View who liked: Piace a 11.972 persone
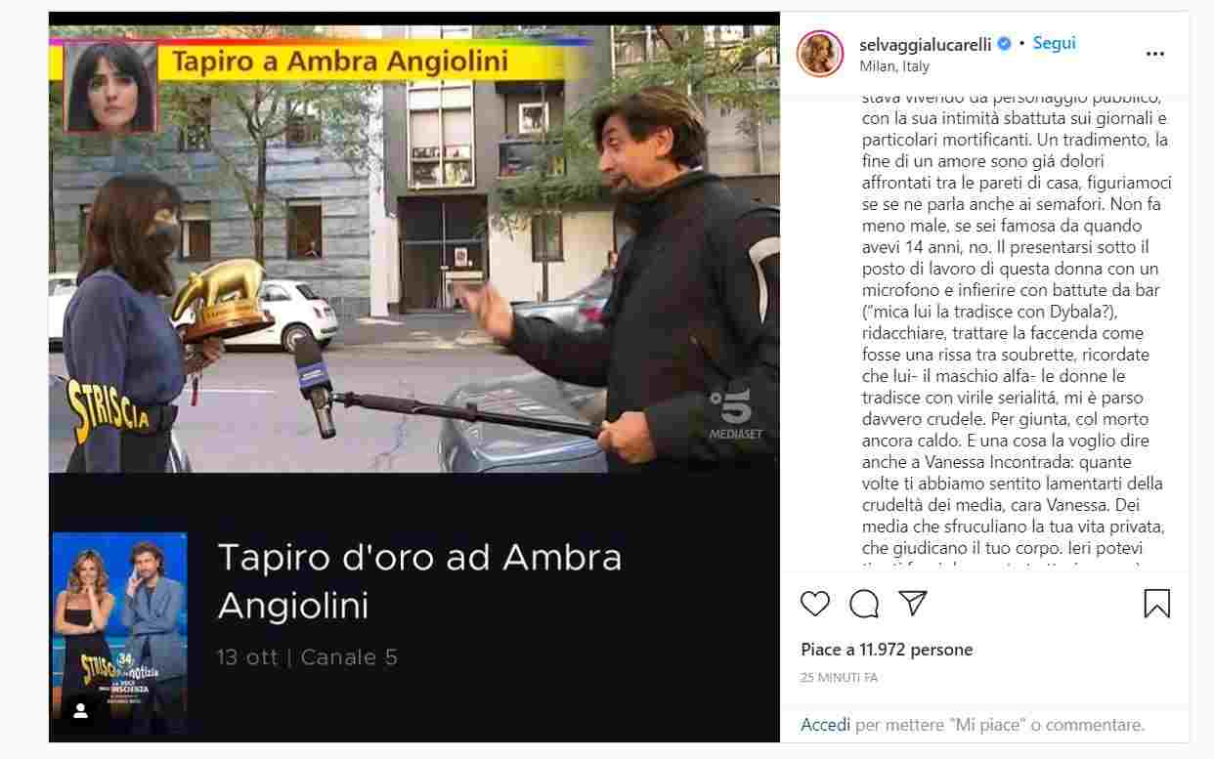The image size is (1214, 759). pos(887,650)
